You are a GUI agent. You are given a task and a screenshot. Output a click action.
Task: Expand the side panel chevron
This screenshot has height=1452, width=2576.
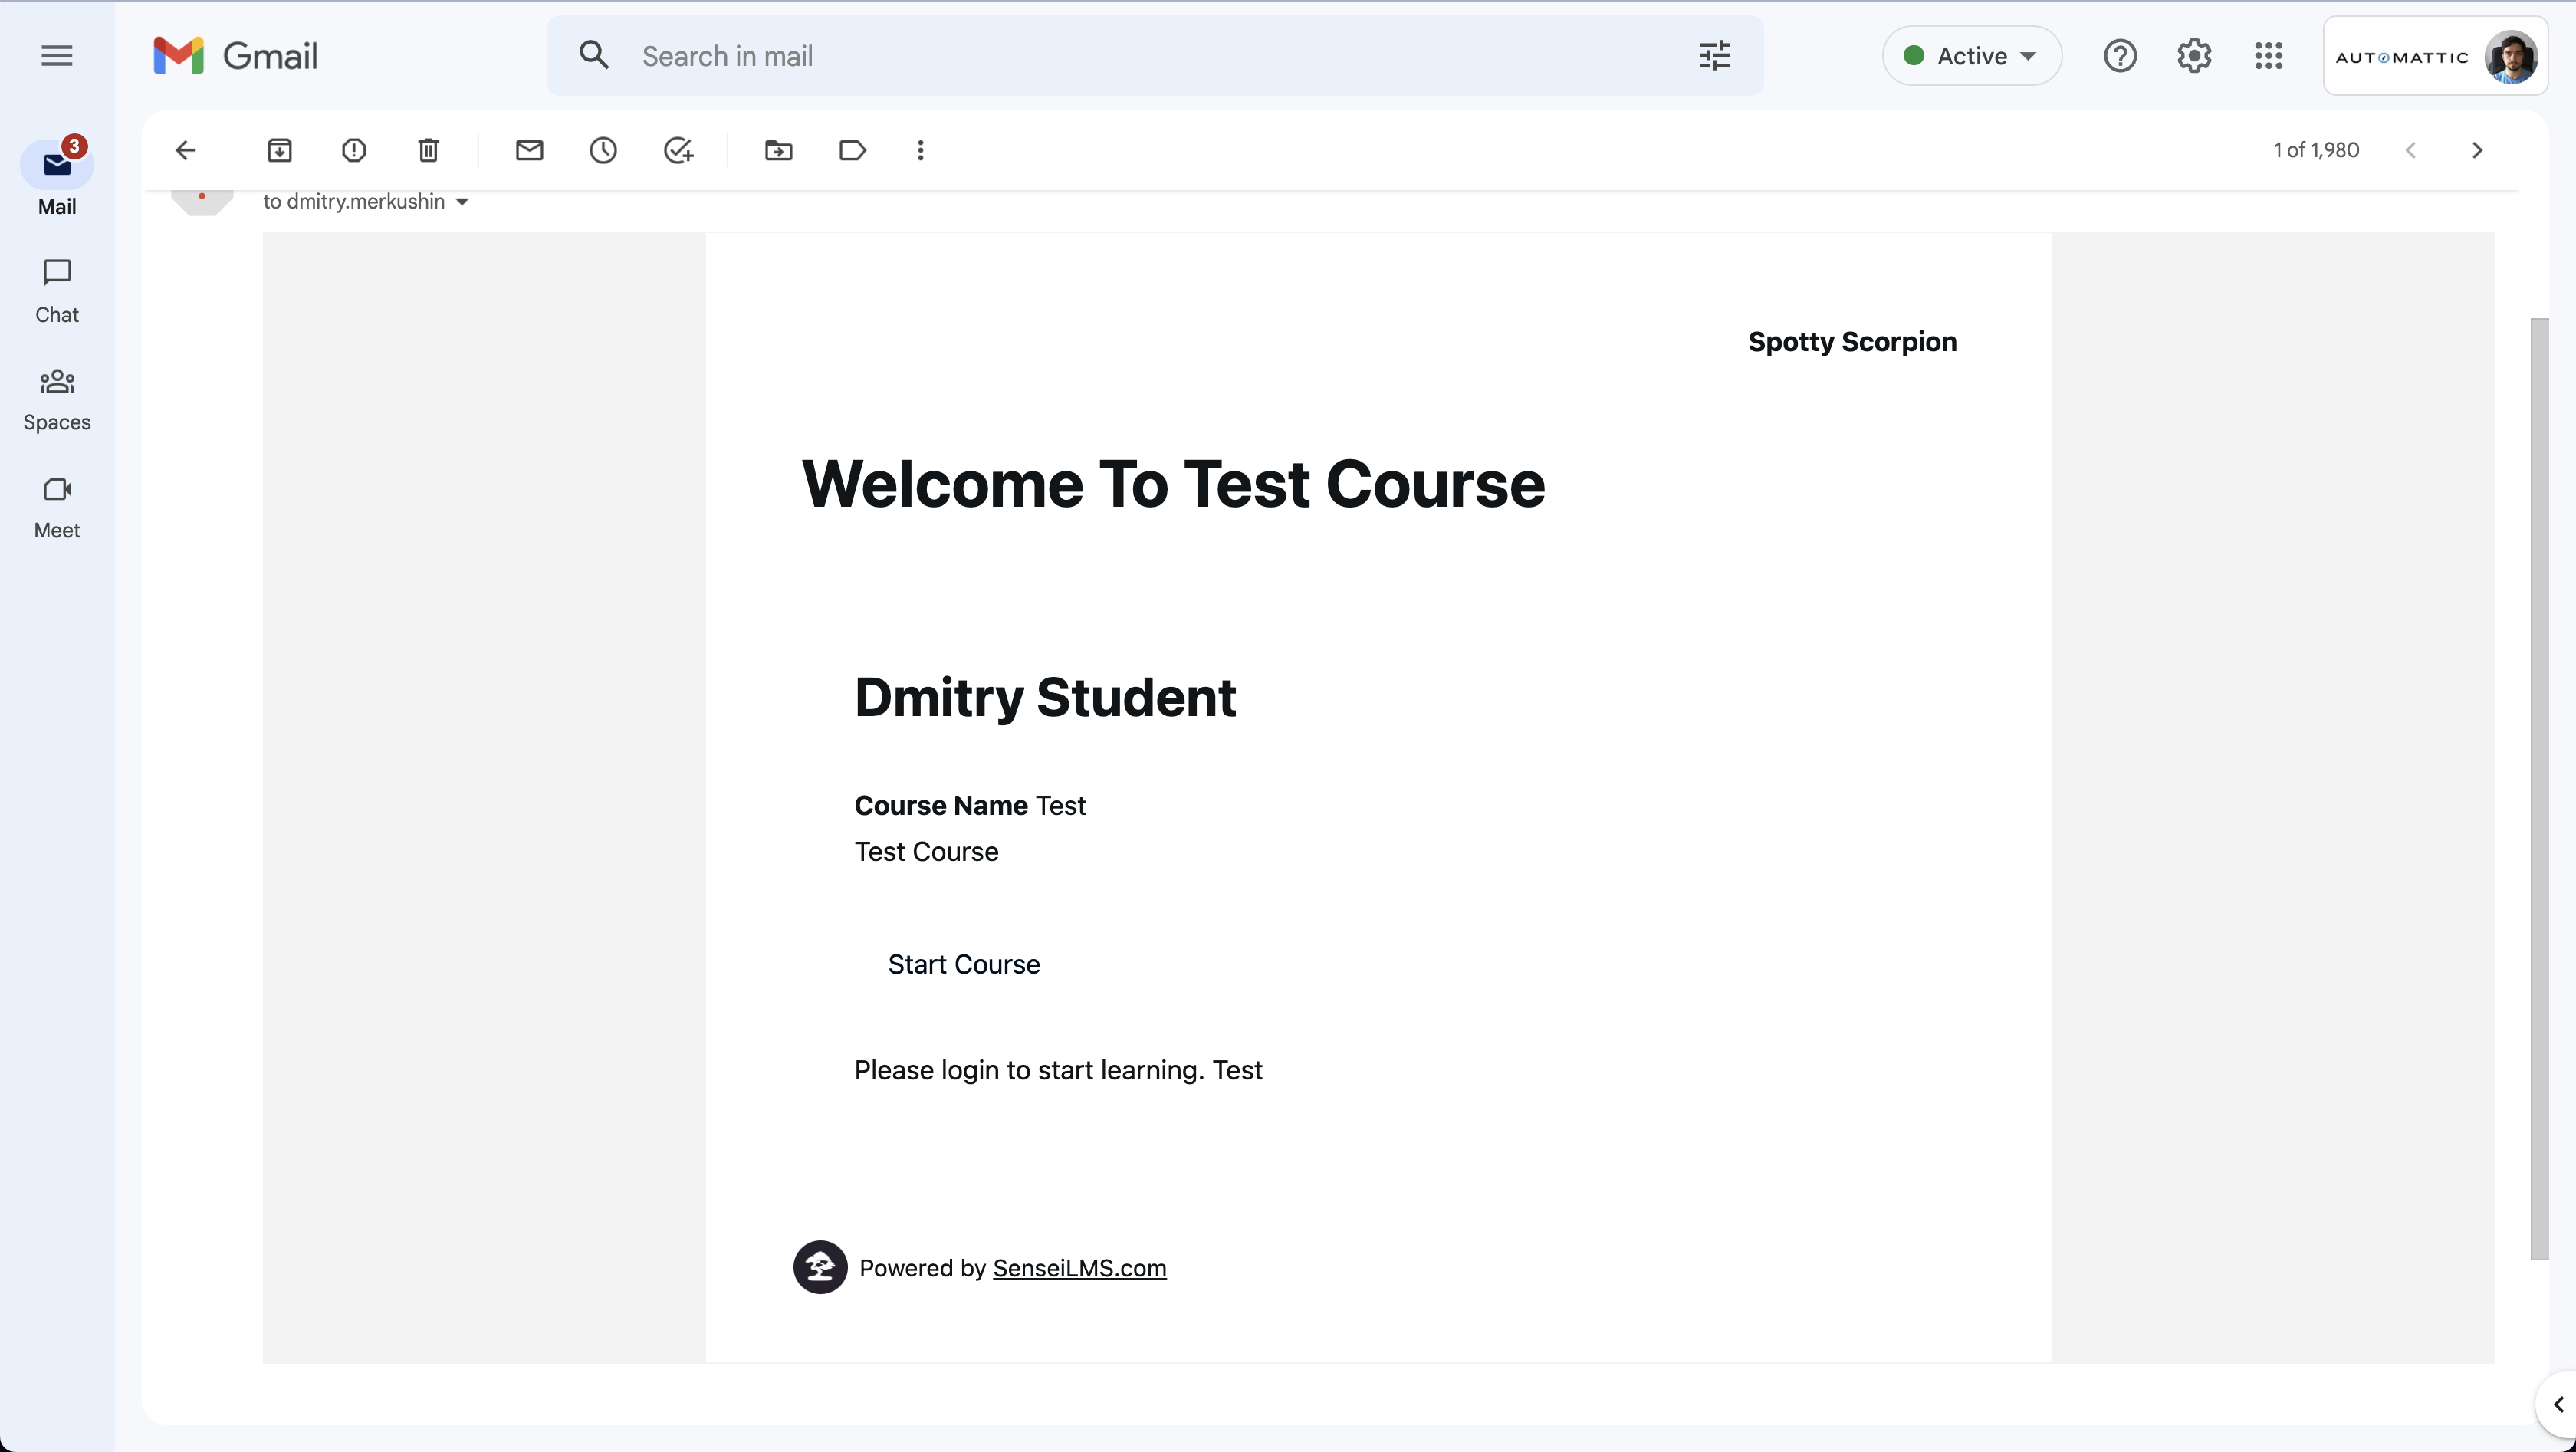[2558, 1404]
